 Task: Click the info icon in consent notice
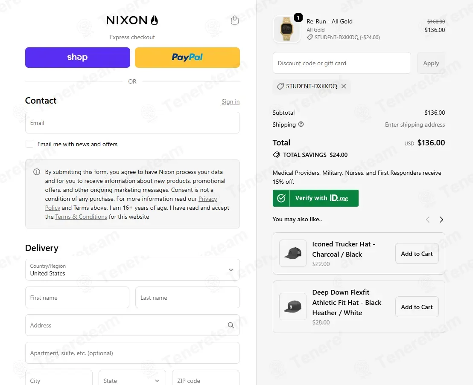pyautogui.click(x=37, y=172)
